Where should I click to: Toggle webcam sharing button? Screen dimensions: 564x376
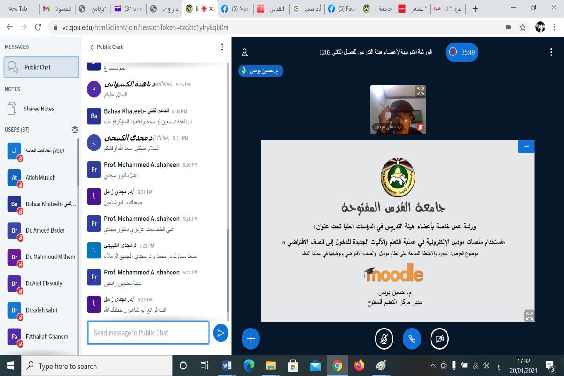[x=440, y=339]
